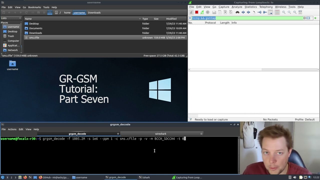Select the sms.cfile file row
Image resolution: width=320 pixels, height=180 pixels.
tap(105, 37)
